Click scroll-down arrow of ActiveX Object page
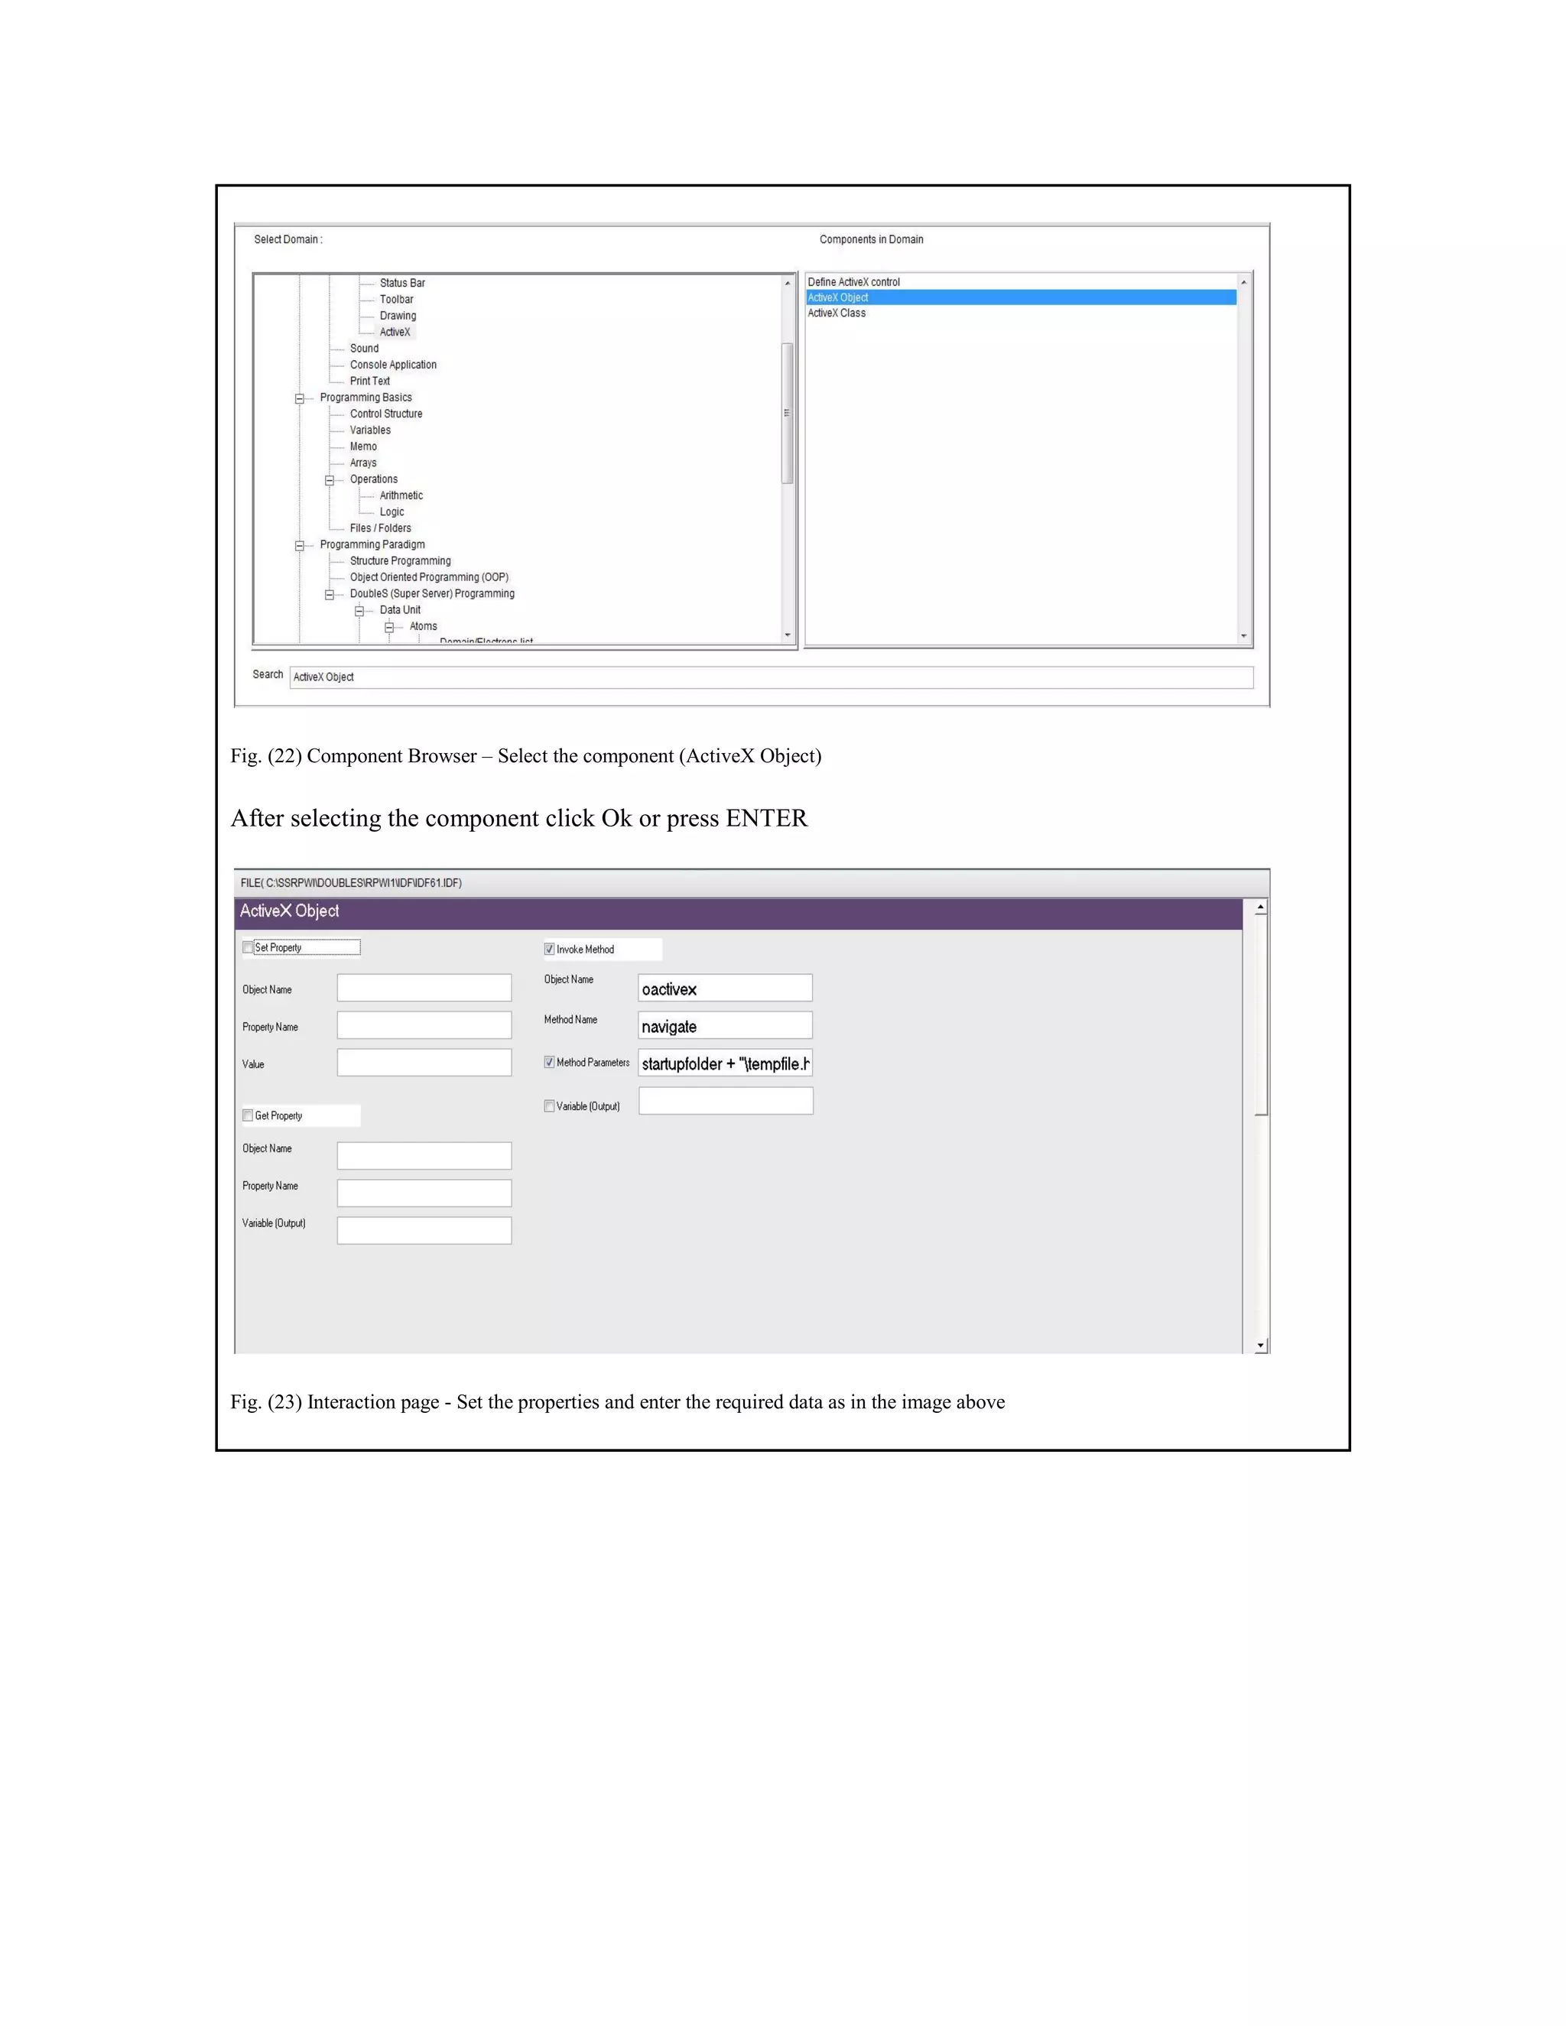The width and height of the screenshot is (1566, 2026). pos(1260,1345)
